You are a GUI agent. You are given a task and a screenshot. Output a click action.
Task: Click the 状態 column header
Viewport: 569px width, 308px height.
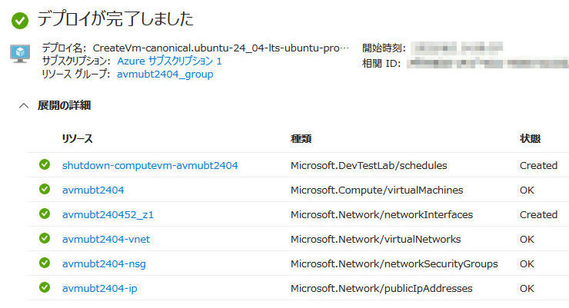tap(531, 139)
